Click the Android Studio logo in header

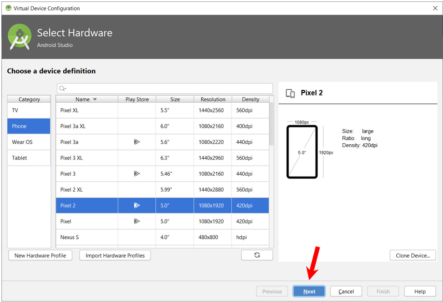pyautogui.click(x=20, y=37)
